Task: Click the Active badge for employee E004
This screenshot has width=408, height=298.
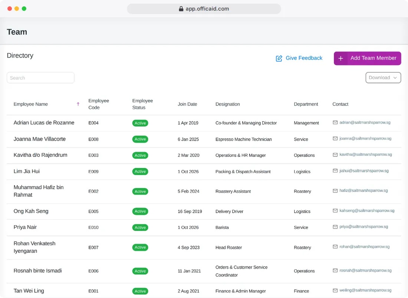Action: (x=140, y=123)
